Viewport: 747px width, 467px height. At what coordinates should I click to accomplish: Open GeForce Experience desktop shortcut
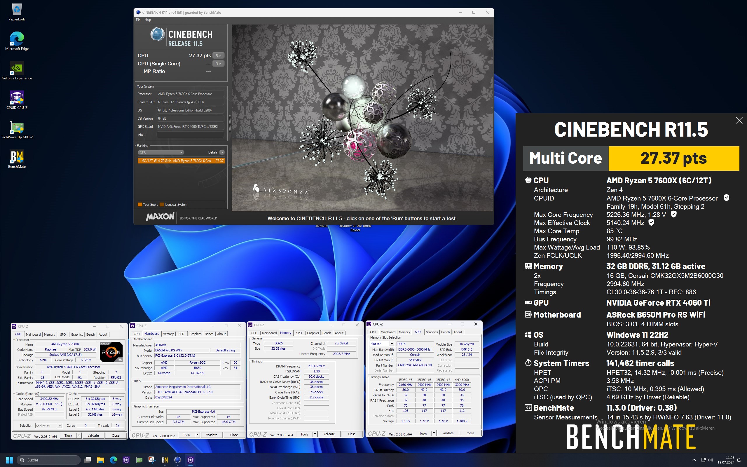click(x=17, y=71)
